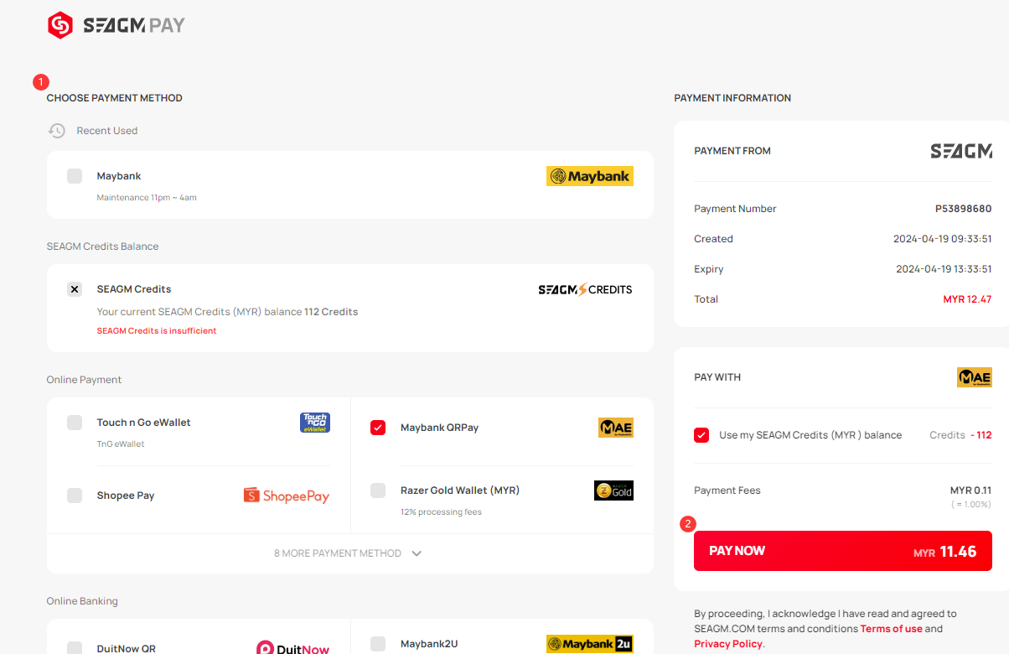Select the Shopee Pay checkbox
1009x654 pixels.
tap(75, 496)
